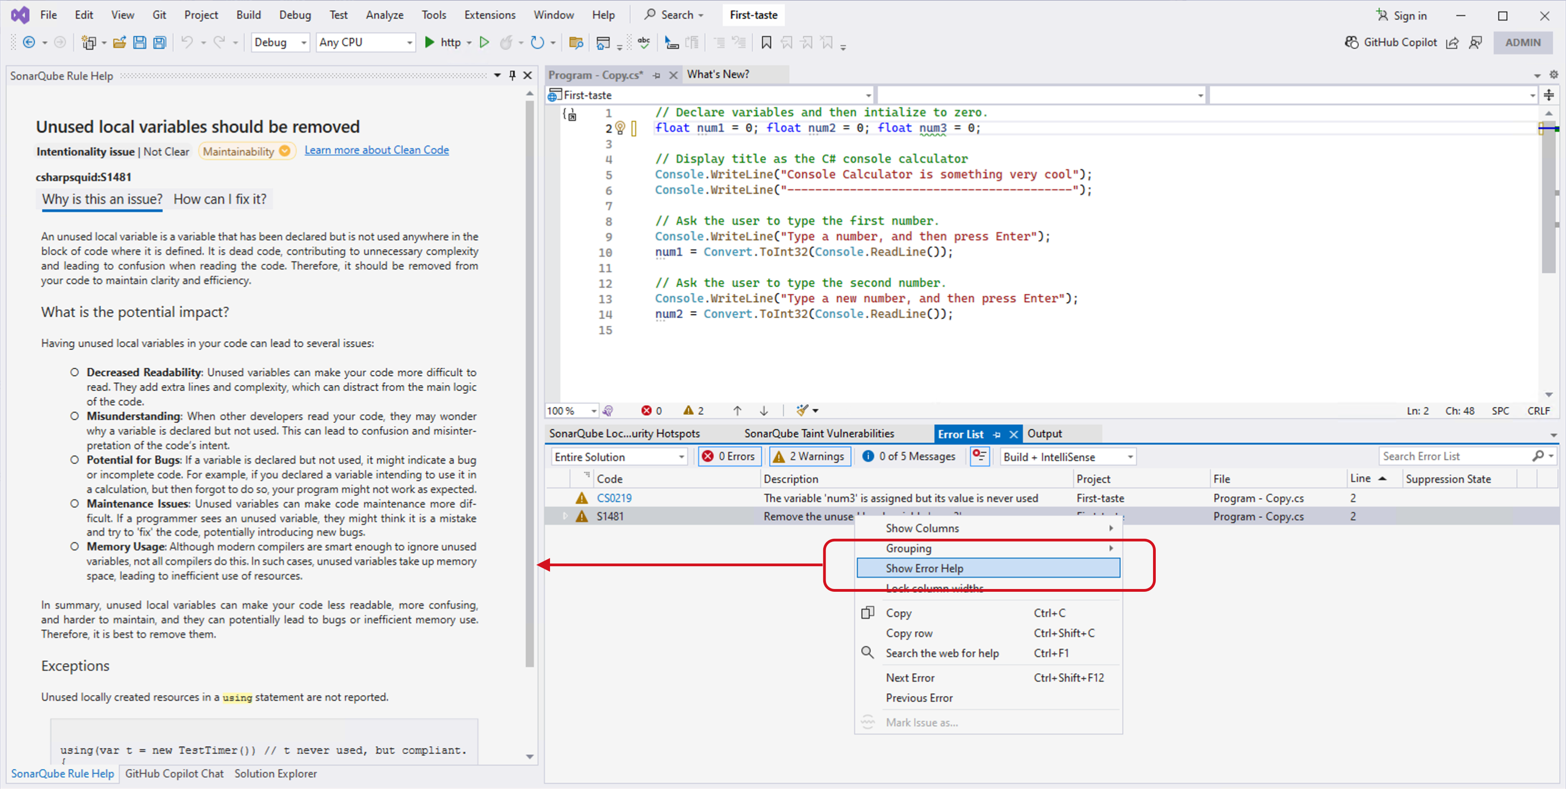Viewport: 1566px width, 789px height.
Task: Click the How can I fix it tab
Action: 220,199
